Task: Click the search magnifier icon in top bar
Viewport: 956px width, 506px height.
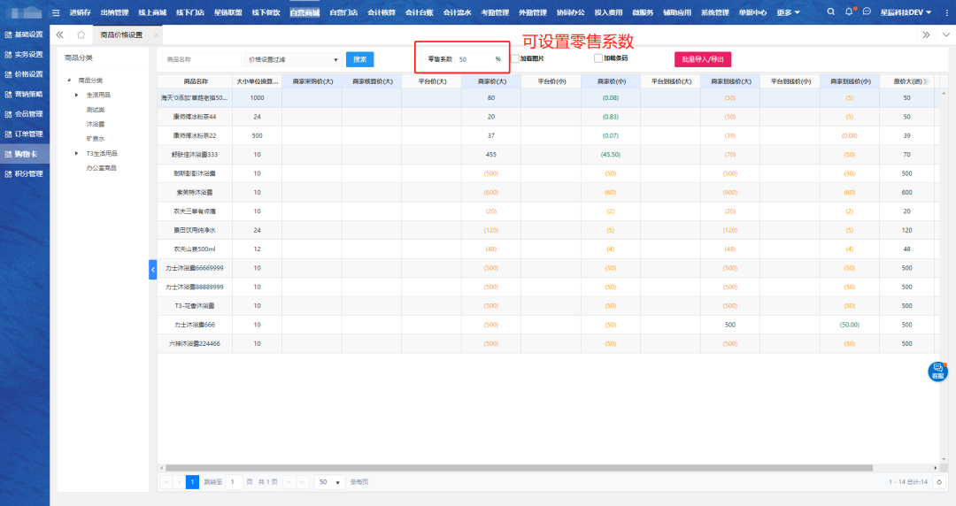Action: click(830, 12)
